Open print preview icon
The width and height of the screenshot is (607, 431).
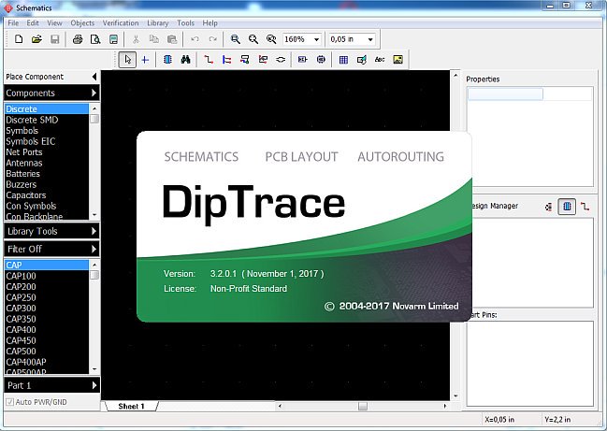pos(95,39)
